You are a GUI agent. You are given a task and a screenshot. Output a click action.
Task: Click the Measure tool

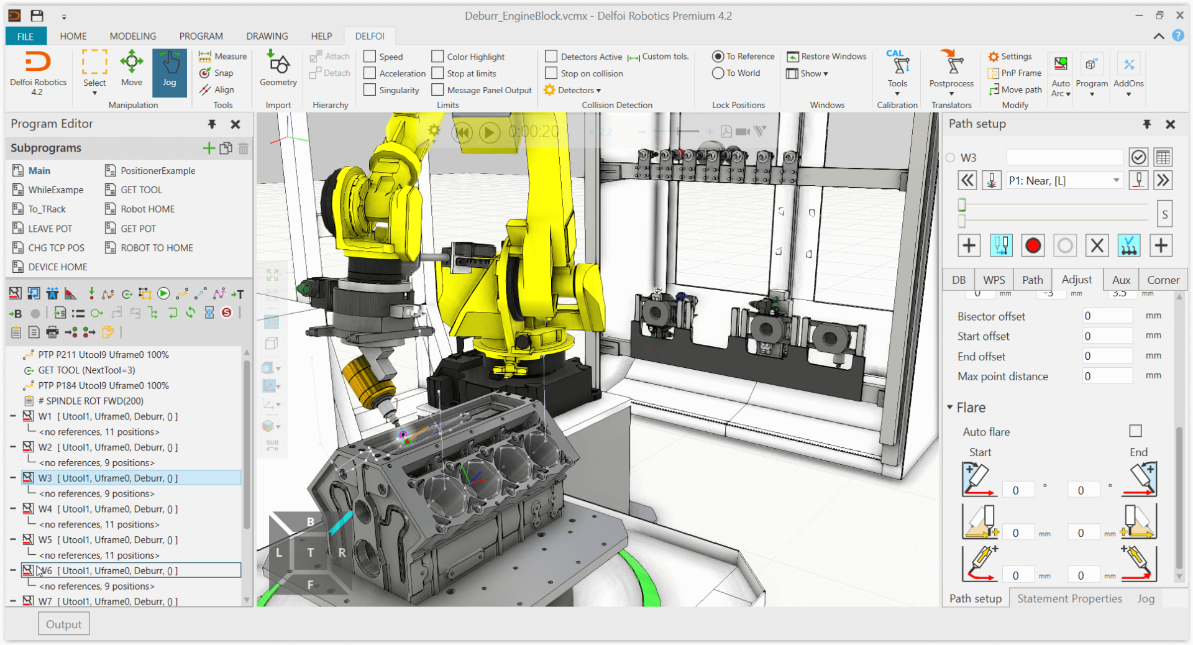tap(222, 56)
